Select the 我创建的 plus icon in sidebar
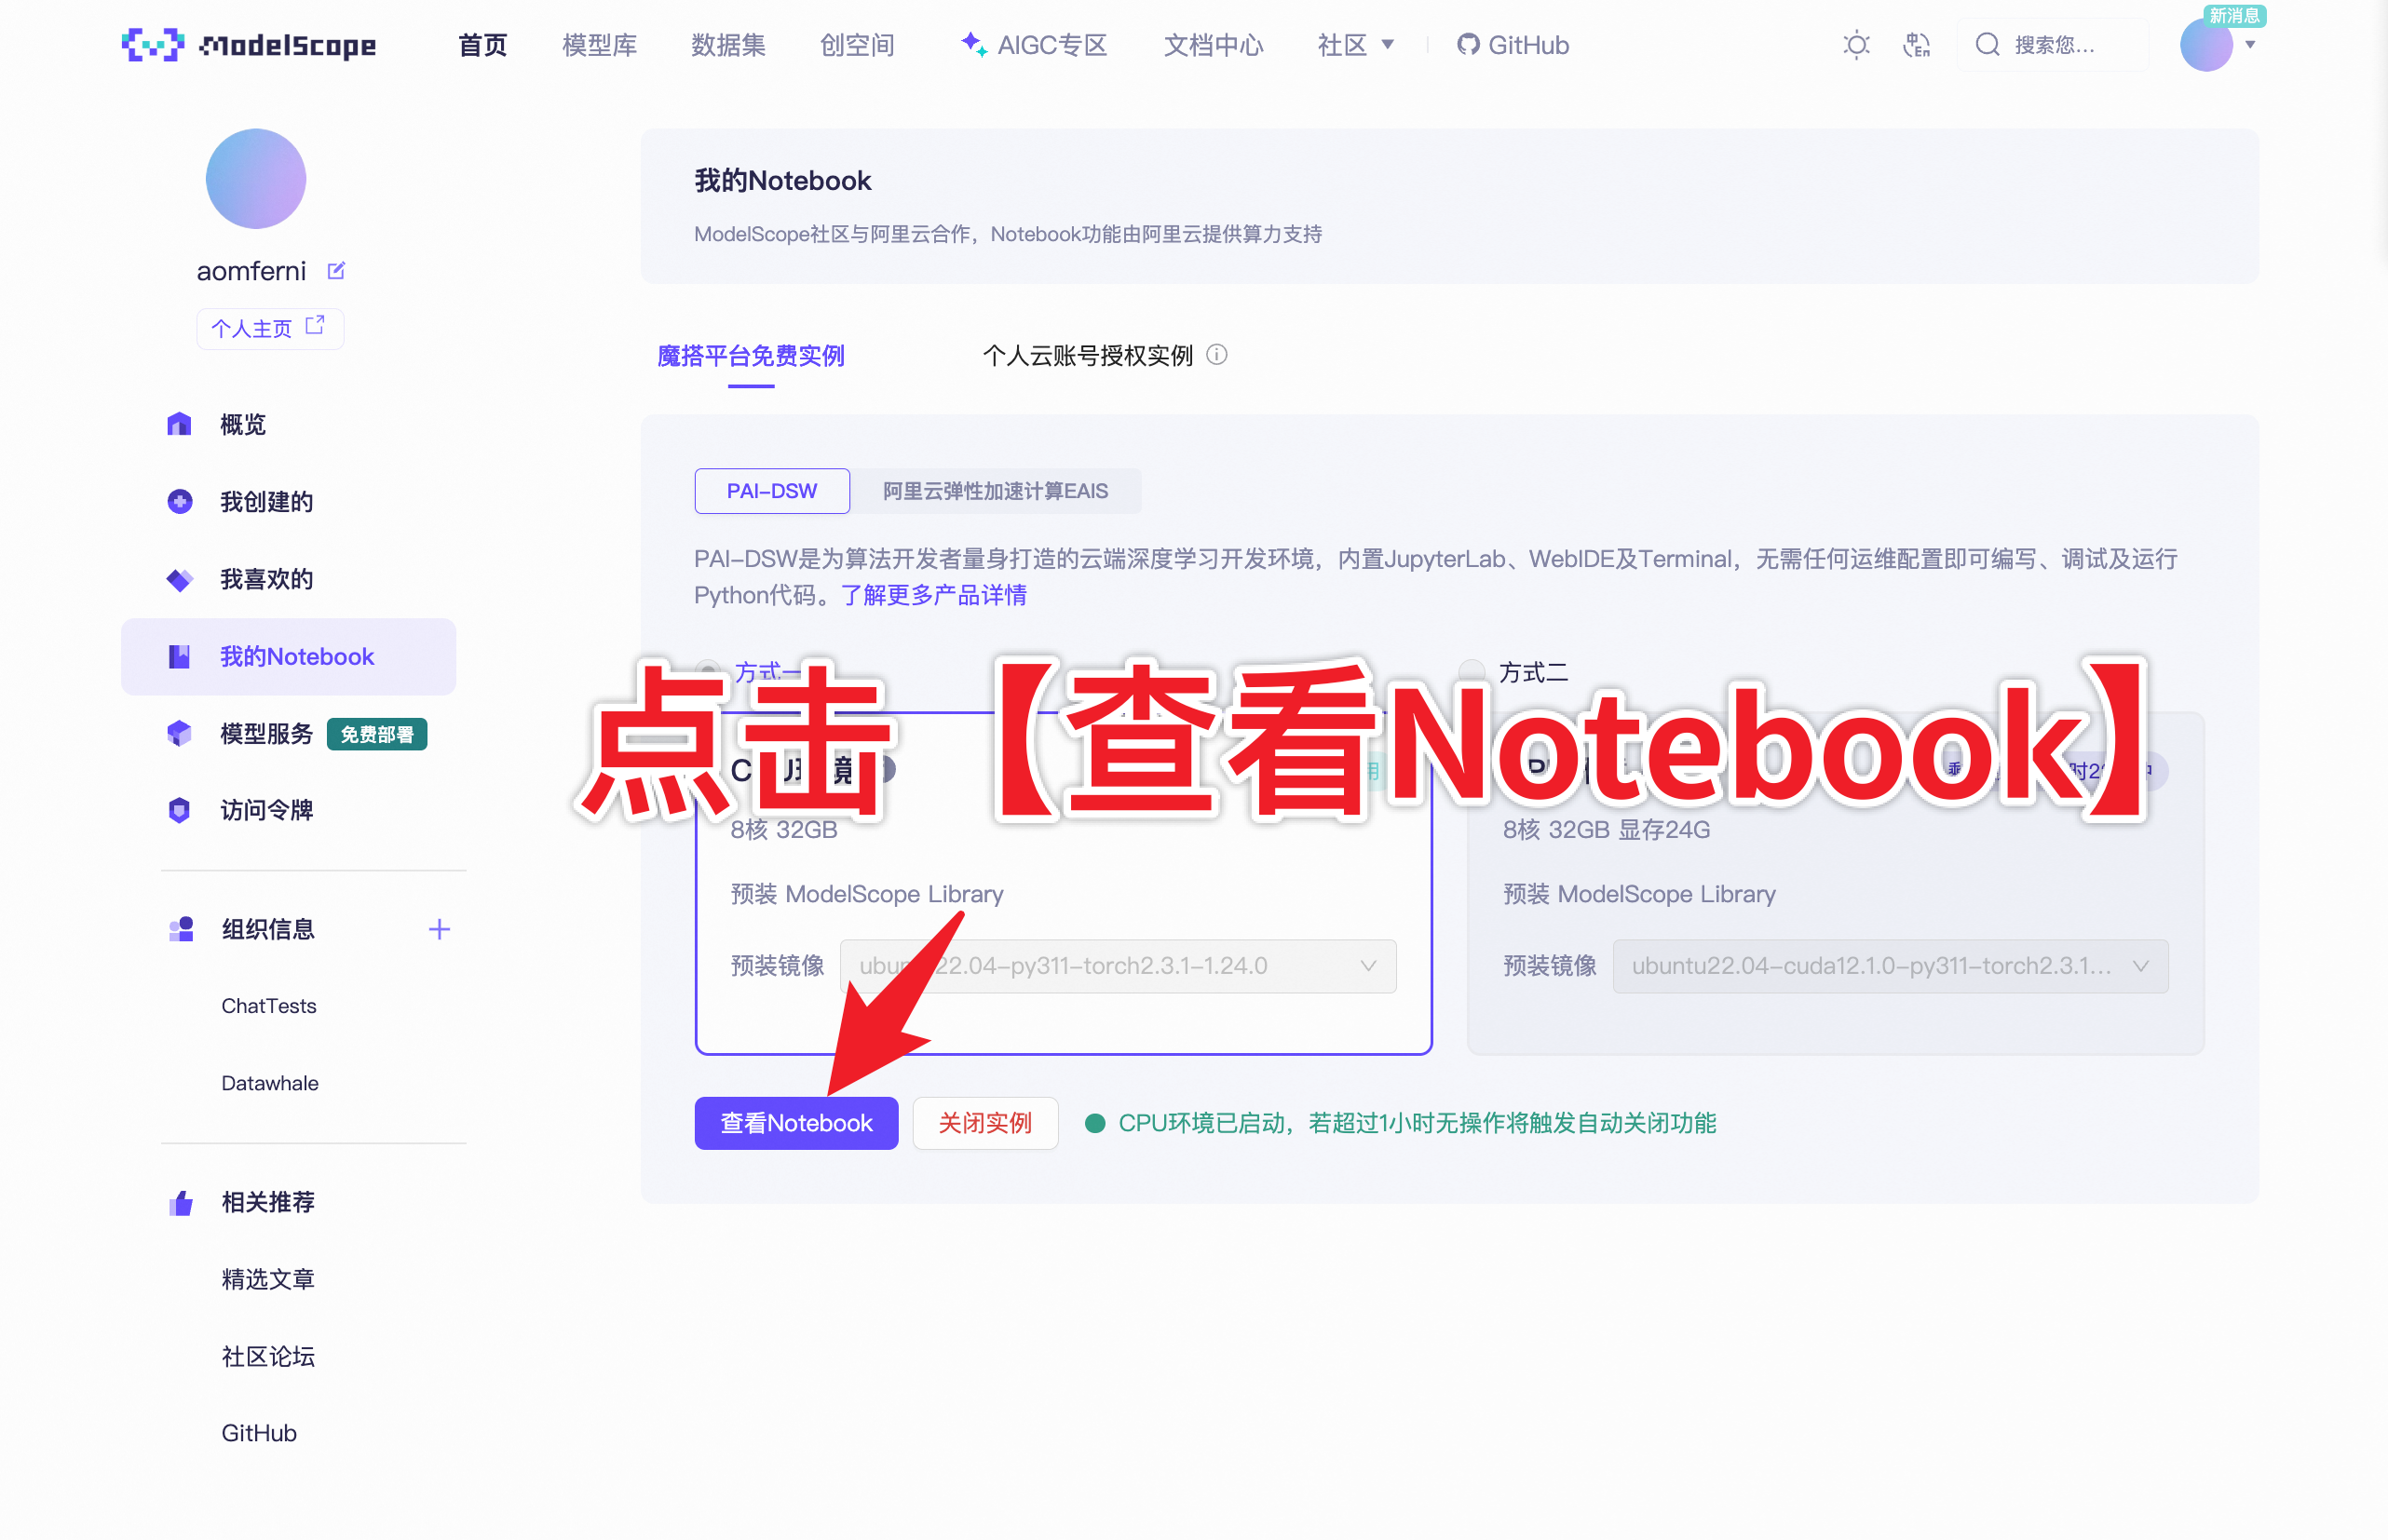Screen dimensions: 2388x1540 (x=179, y=501)
